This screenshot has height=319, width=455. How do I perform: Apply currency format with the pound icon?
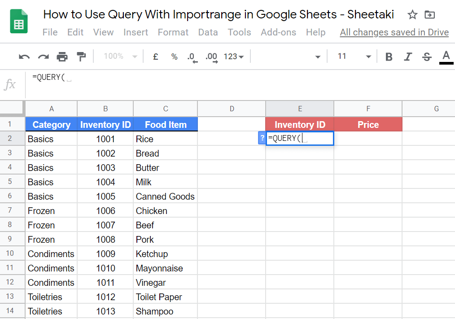click(x=155, y=57)
